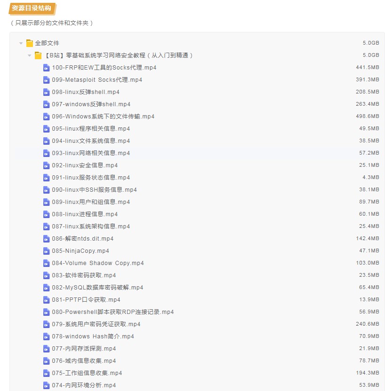This screenshot has width=385, height=391.
Task: Click video icon of 084-Volume Shadow Copy.mp4
Action: (47, 263)
